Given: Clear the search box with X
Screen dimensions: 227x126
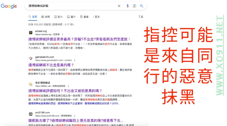Looking at the screenshot, I should 119,6.
